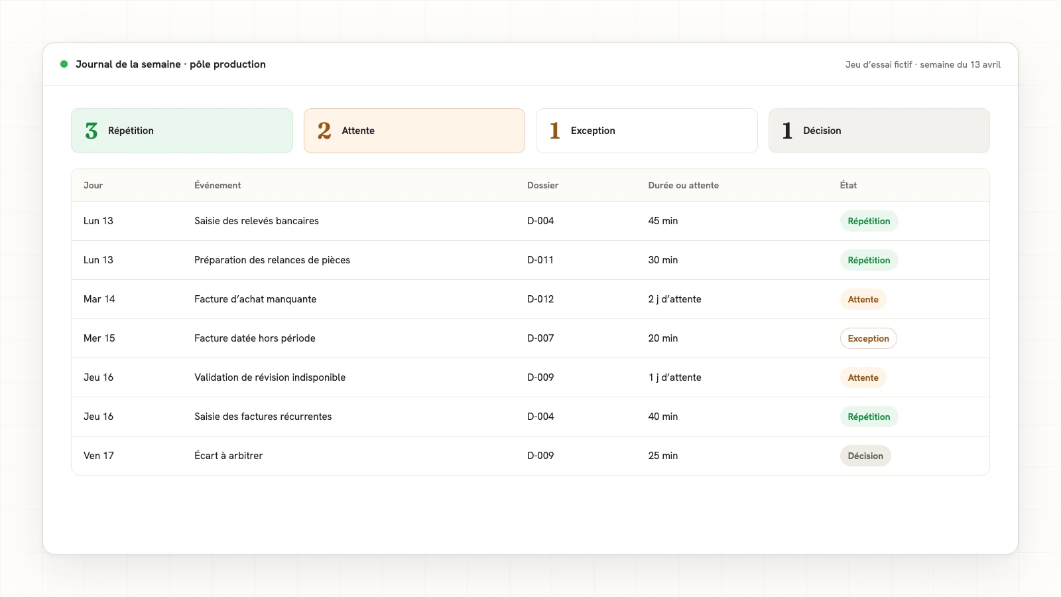Sort by Durée ou attente header
Screen dimensions: 1061x597
pyautogui.click(x=683, y=185)
